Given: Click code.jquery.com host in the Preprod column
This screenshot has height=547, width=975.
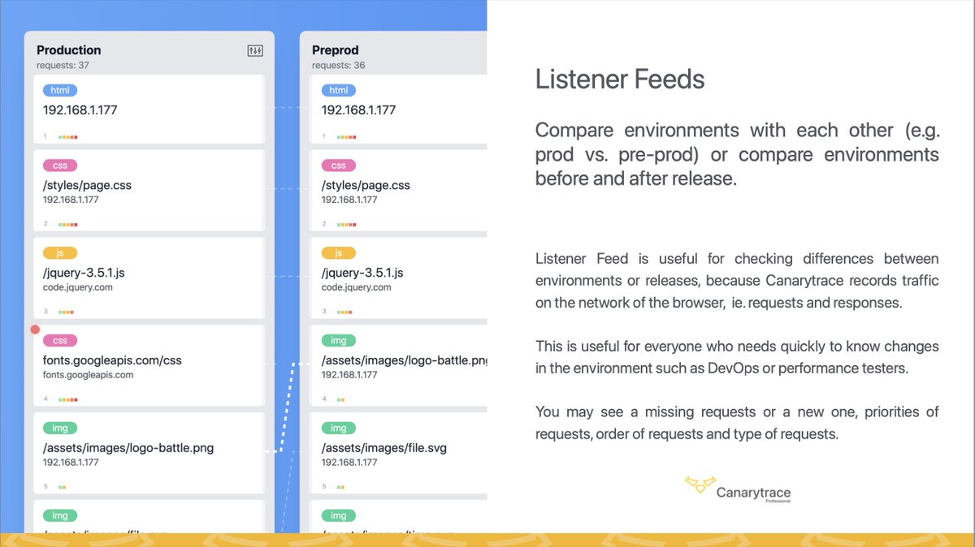Looking at the screenshot, I should [x=357, y=287].
